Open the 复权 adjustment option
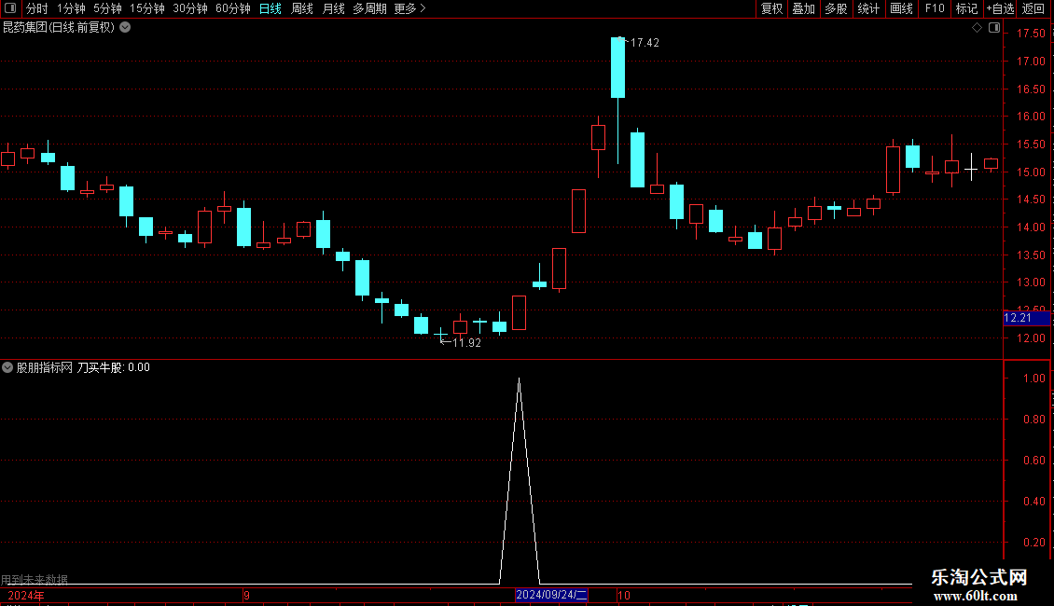The height and width of the screenshot is (606, 1054). pyautogui.click(x=771, y=8)
